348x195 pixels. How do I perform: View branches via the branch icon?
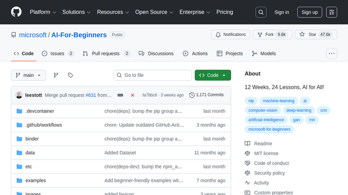(x=56, y=75)
